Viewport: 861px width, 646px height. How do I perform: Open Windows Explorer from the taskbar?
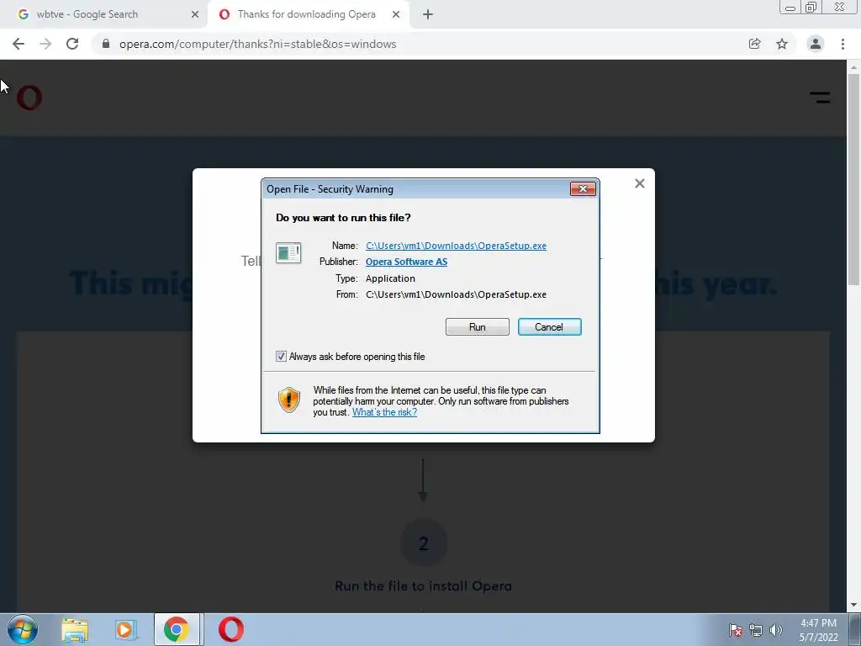(75, 630)
